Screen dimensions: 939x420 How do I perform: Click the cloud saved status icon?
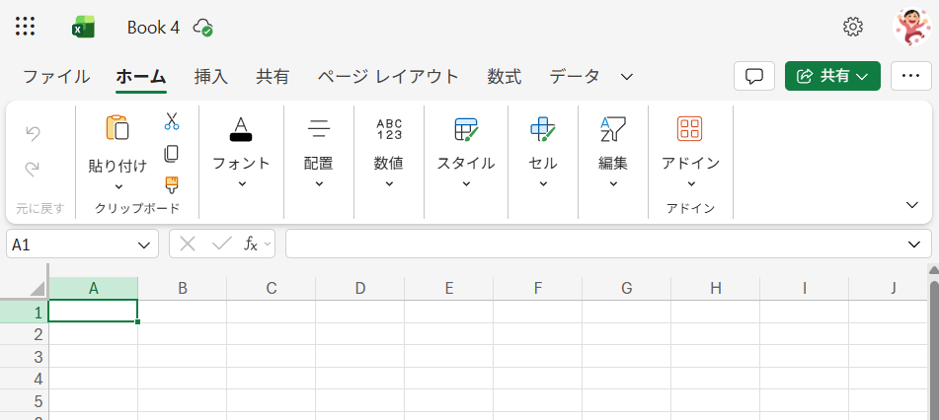tap(203, 27)
